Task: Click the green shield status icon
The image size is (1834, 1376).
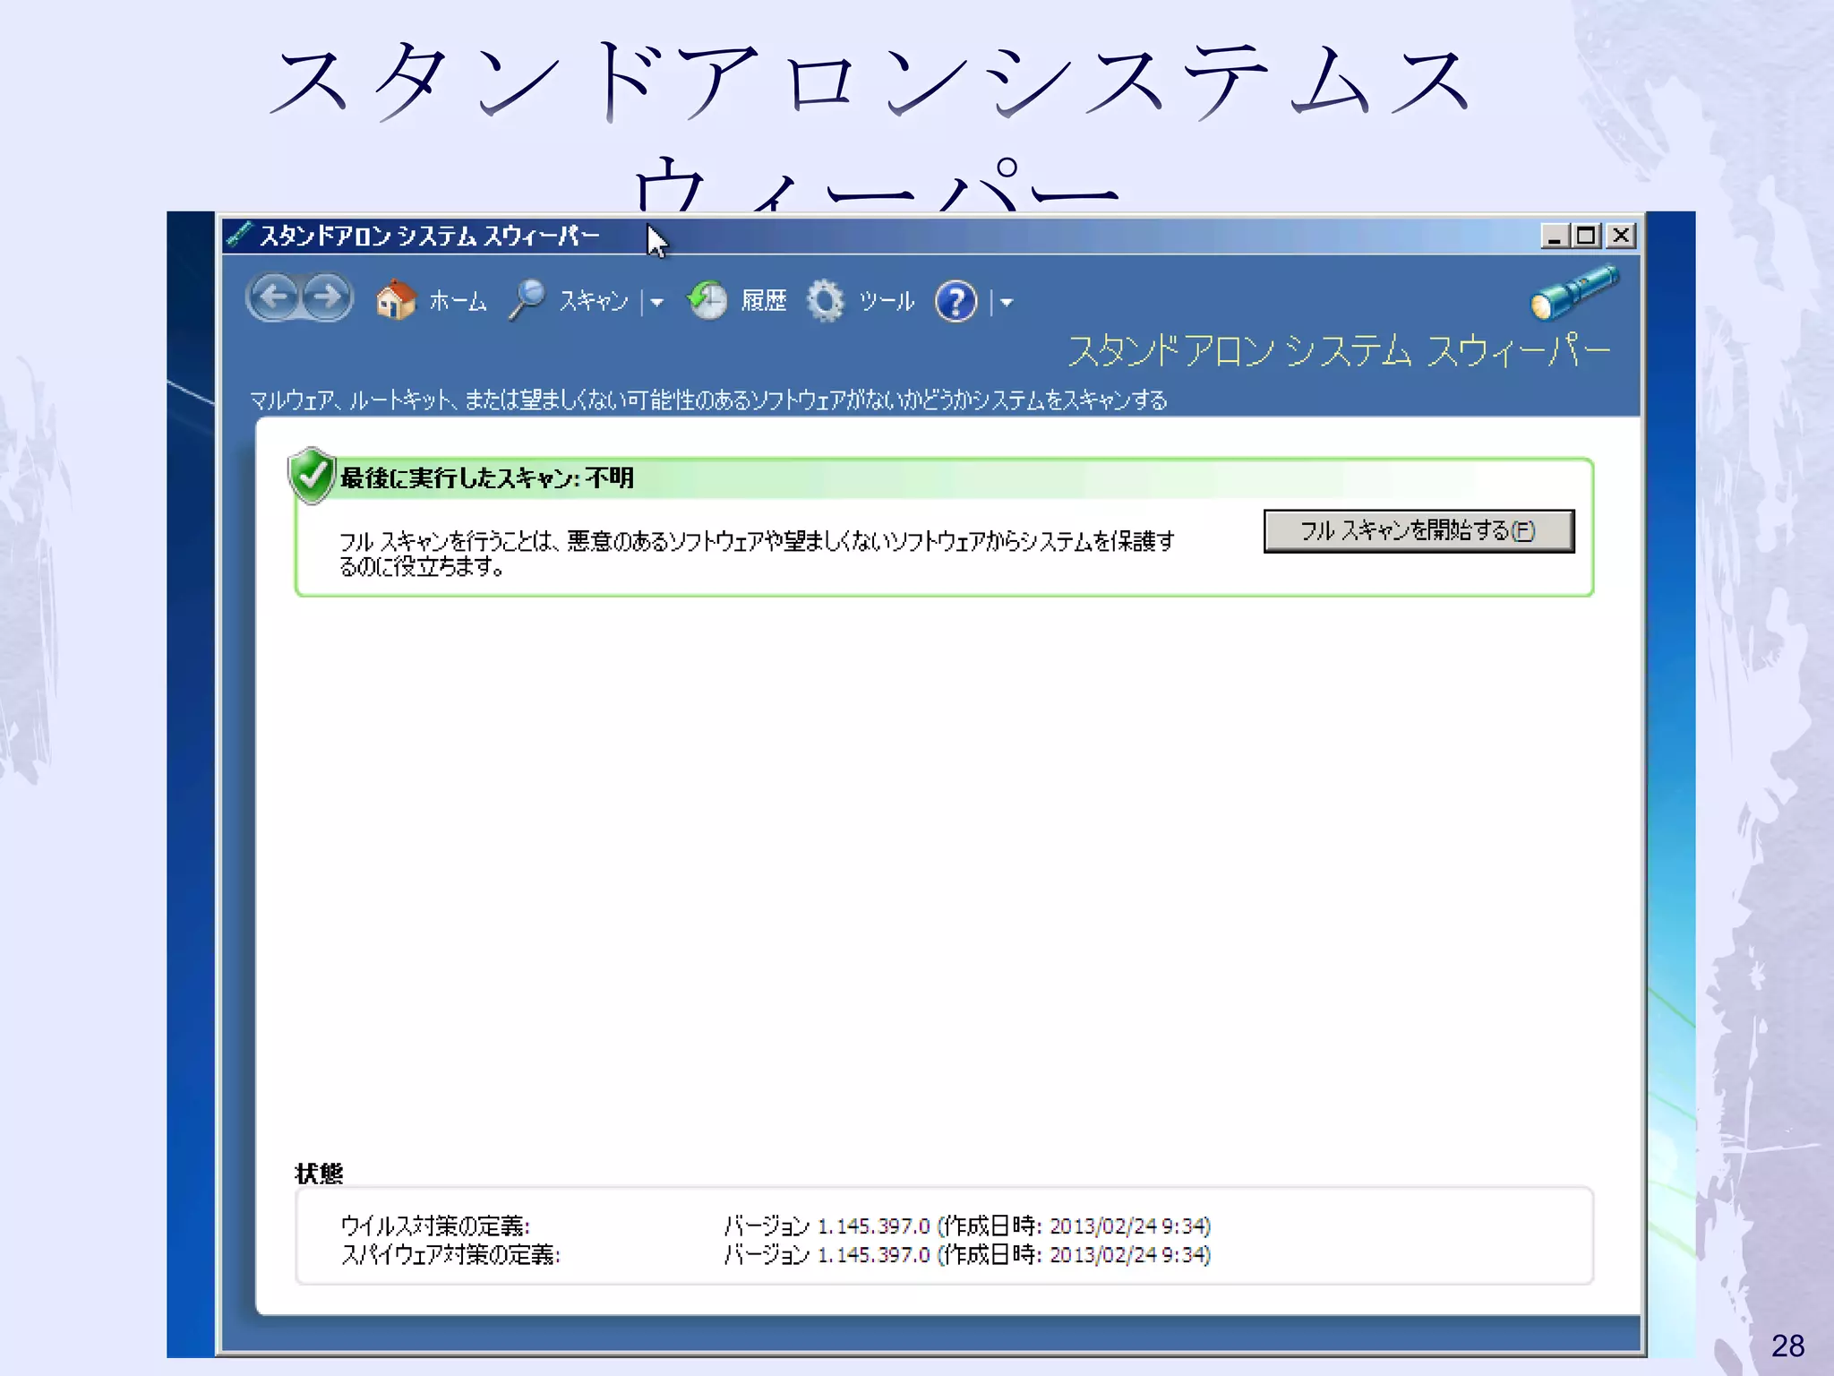Action: 312,475
